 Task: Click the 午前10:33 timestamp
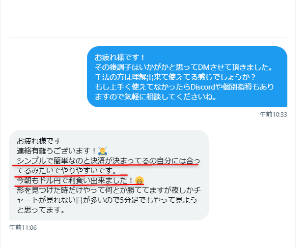273,114
